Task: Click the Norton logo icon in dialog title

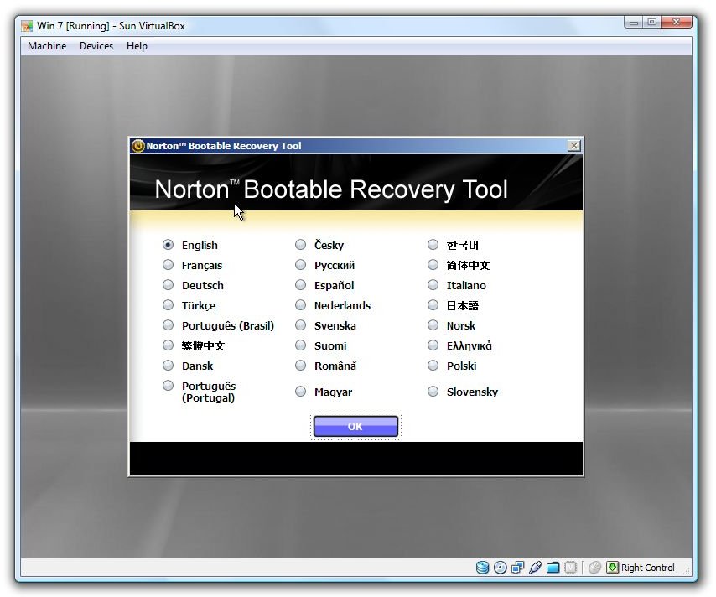Action: (137, 146)
